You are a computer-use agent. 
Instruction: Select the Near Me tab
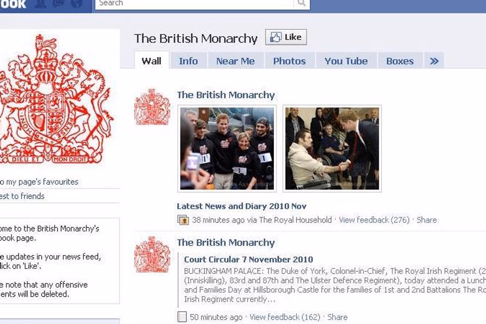point(236,61)
